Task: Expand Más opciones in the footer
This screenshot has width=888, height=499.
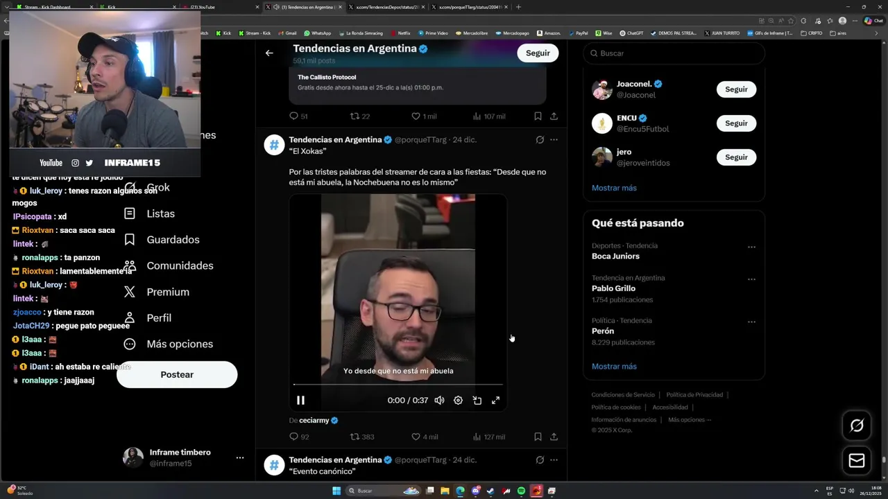Action: coord(690,419)
